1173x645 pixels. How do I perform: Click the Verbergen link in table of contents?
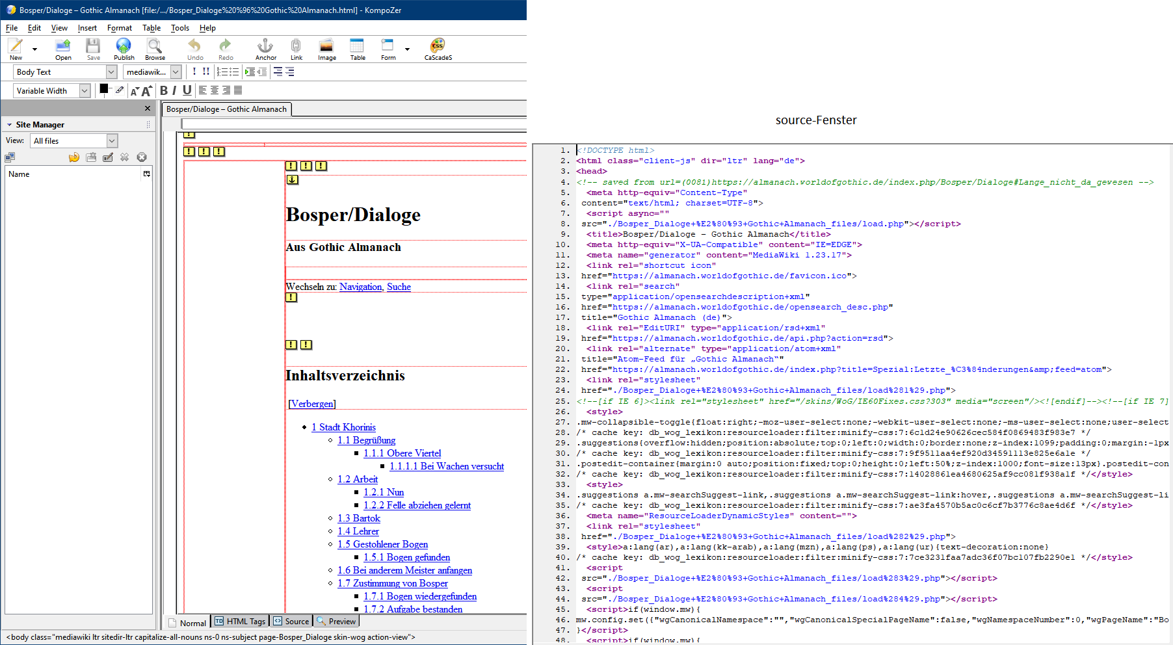pos(312,404)
